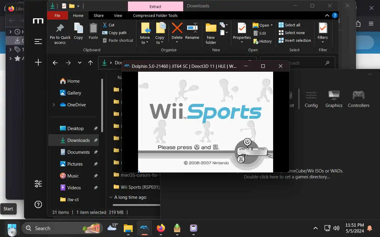Click the red Delete icon
Viewport: 380px width, 237px height.
pos(177,28)
